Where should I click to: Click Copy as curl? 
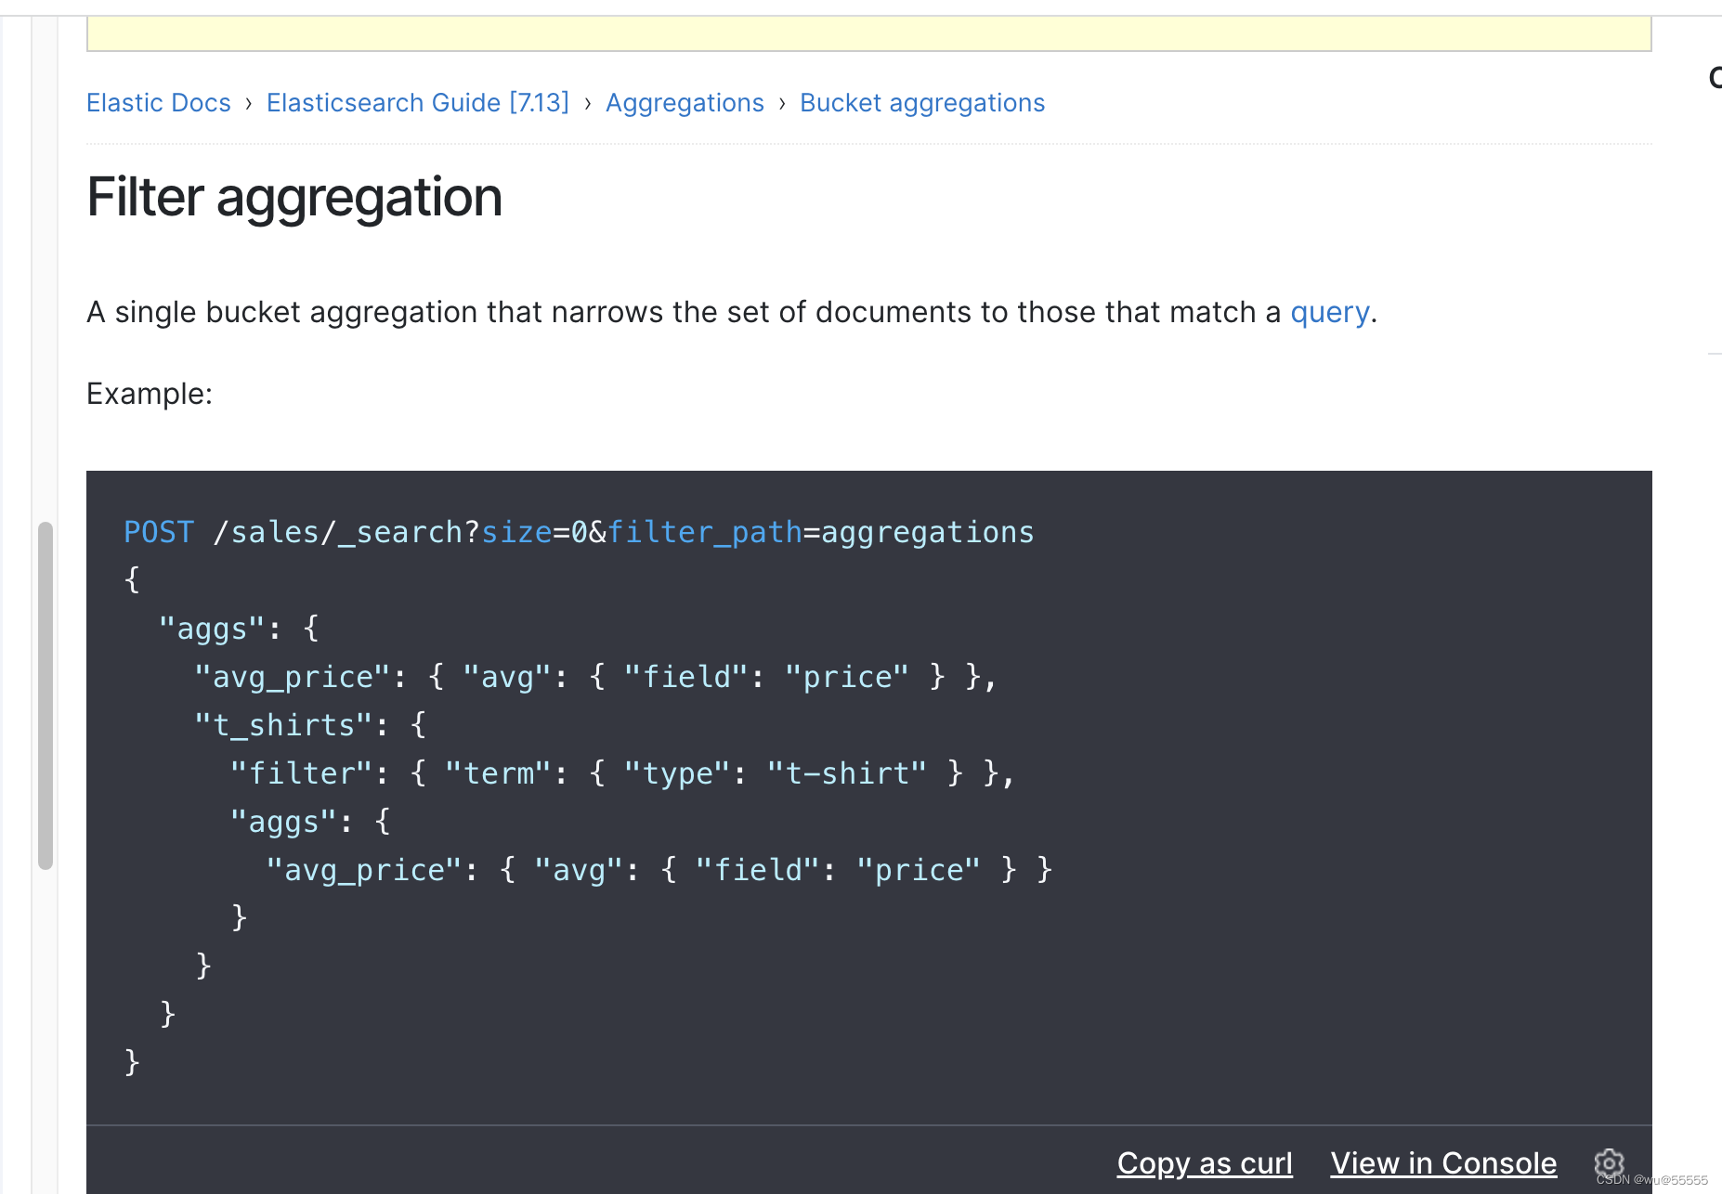tap(1205, 1163)
